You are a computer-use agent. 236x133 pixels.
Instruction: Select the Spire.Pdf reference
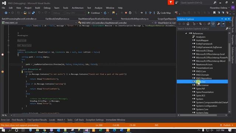click(200, 89)
